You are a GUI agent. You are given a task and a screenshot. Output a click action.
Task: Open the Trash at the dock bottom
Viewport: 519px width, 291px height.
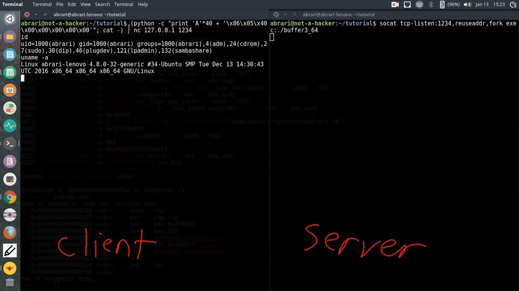tap(10, 283)
